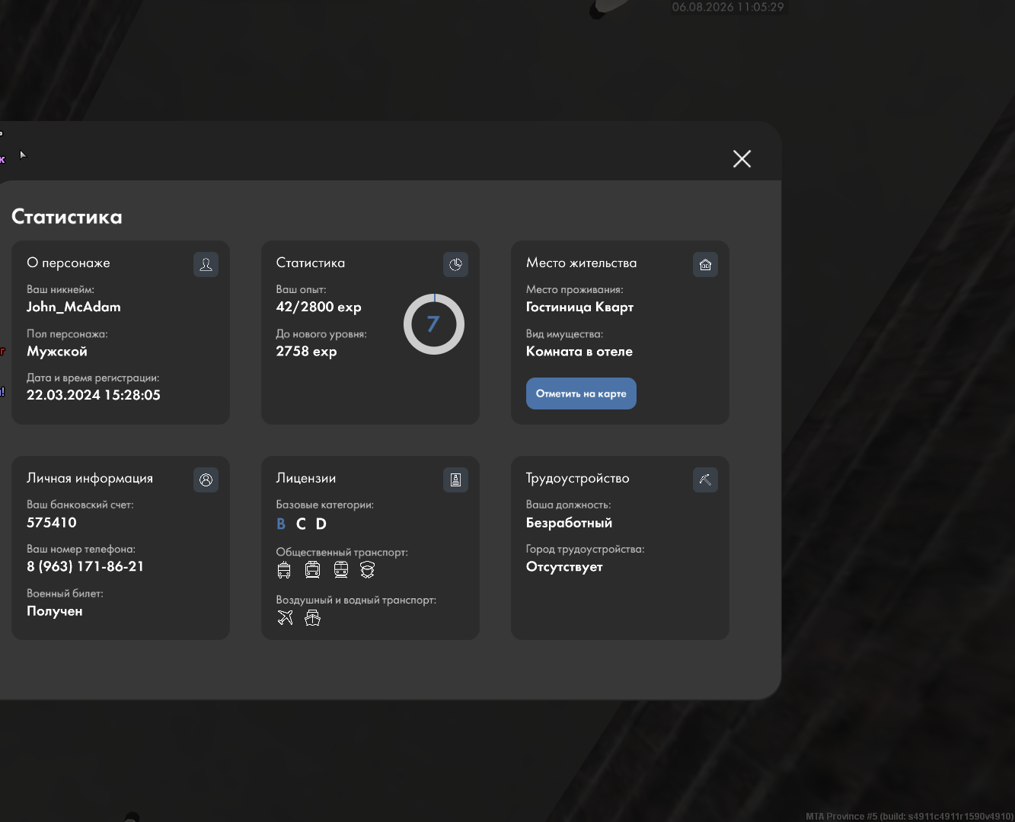Click the registration date '22.03.2024 15:28:05'

(94, 395)
